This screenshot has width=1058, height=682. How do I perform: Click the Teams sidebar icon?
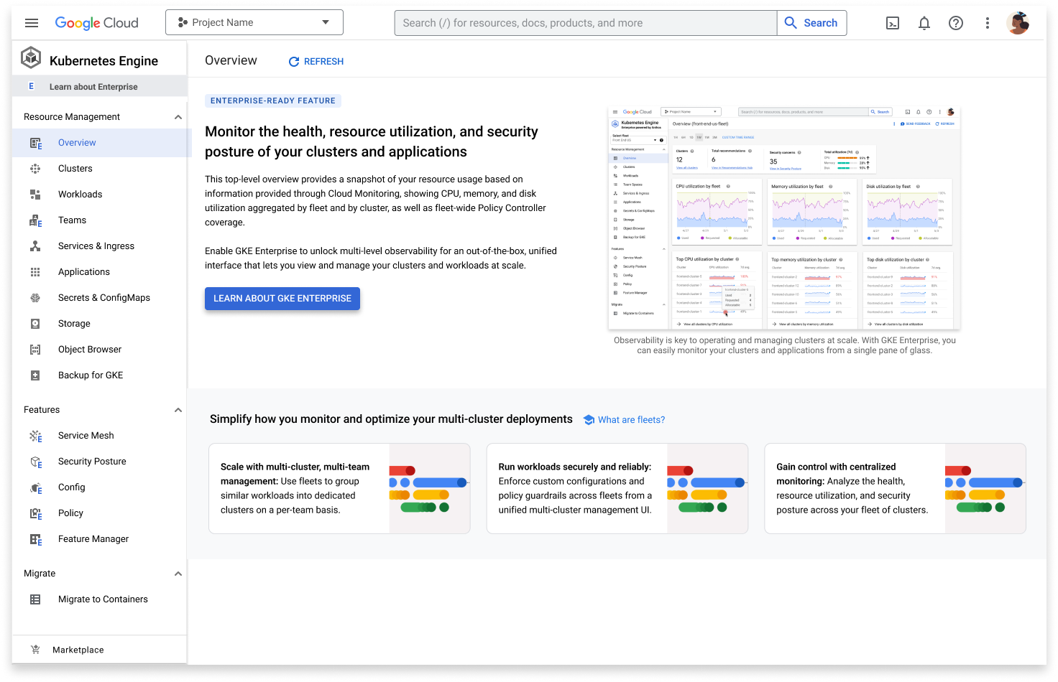(x=35, y=220)
